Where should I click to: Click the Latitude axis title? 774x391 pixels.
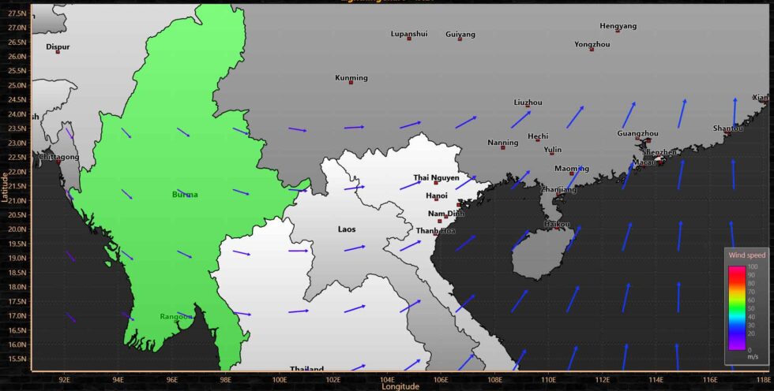click(x=5, y=187)
